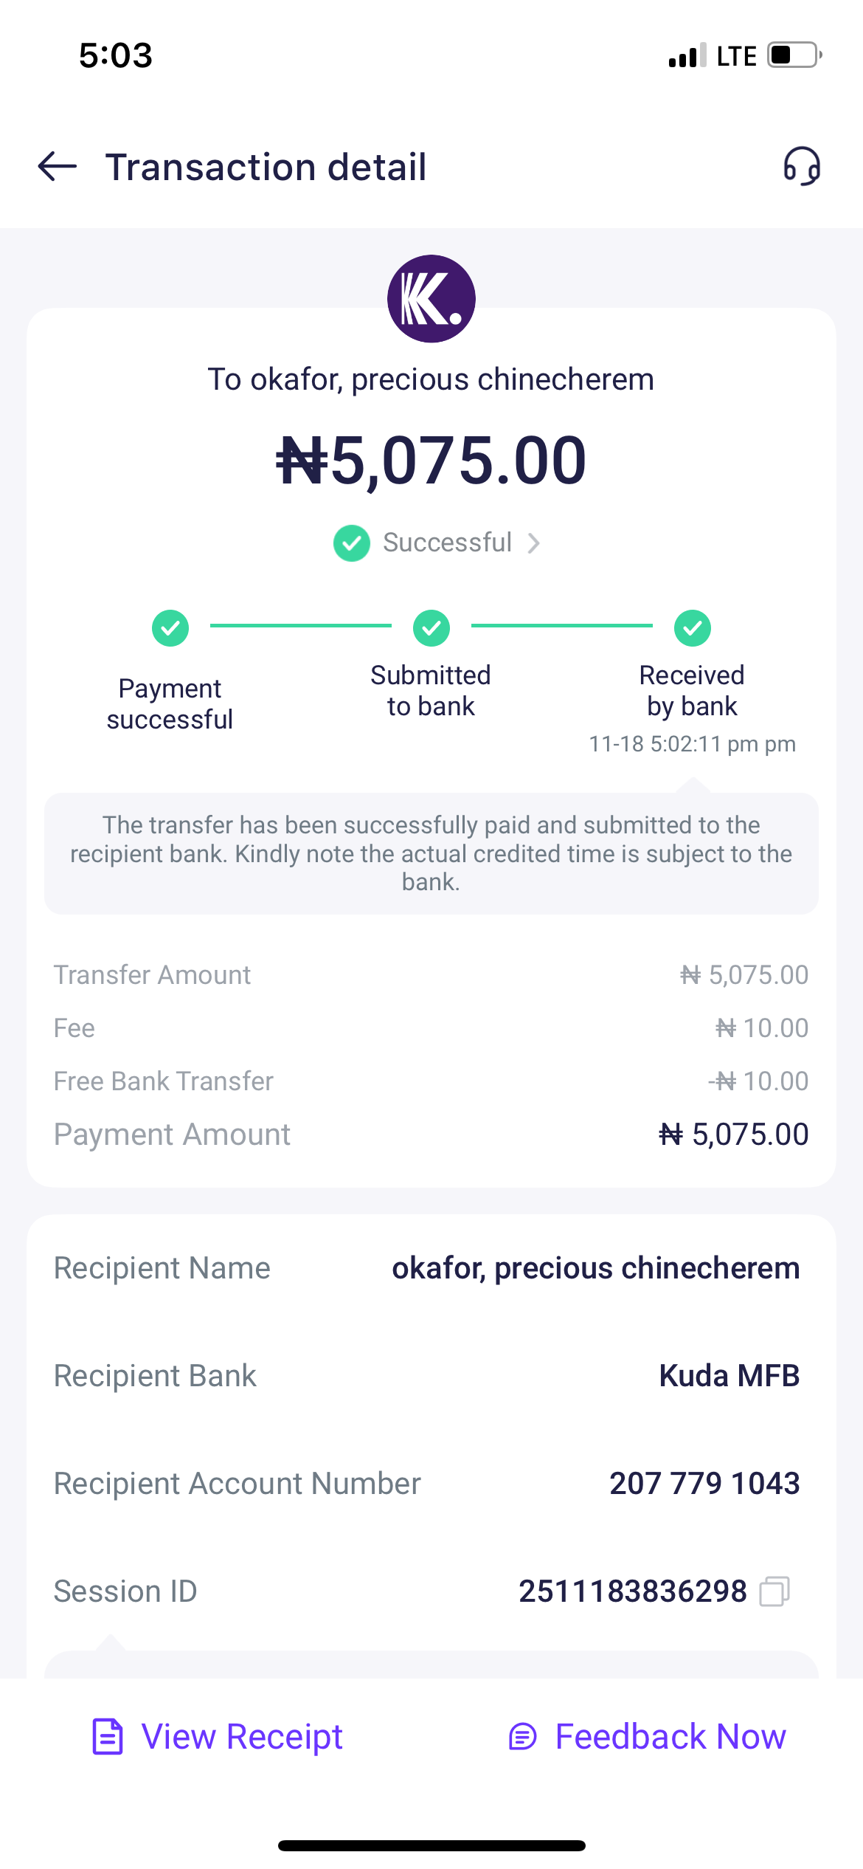Viewport: 863px width, 1869px height.
Task: Expand status details via Successful chevron
Action: 534,543
